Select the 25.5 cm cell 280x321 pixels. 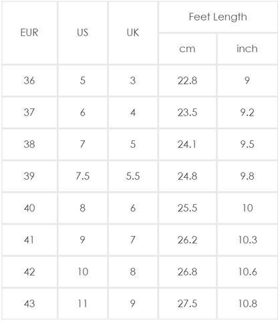[x=187, y=208]
